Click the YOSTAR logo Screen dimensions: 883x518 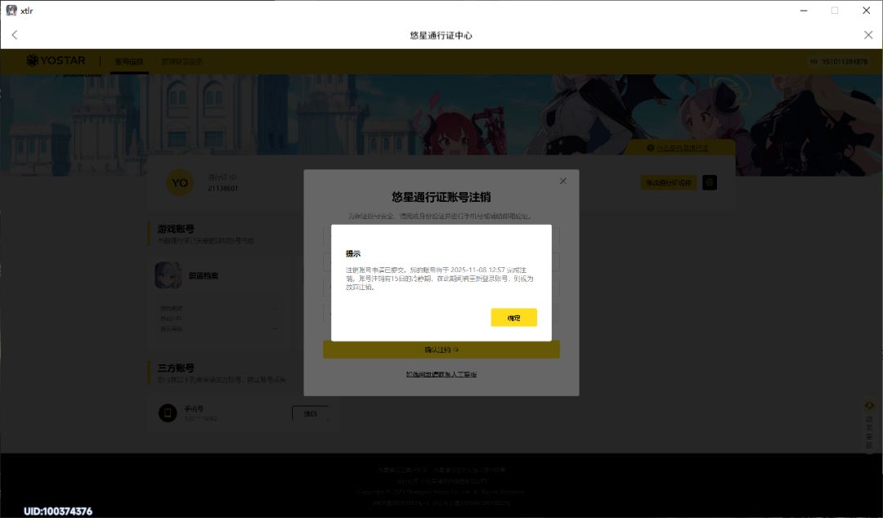[x=56, y=60]
